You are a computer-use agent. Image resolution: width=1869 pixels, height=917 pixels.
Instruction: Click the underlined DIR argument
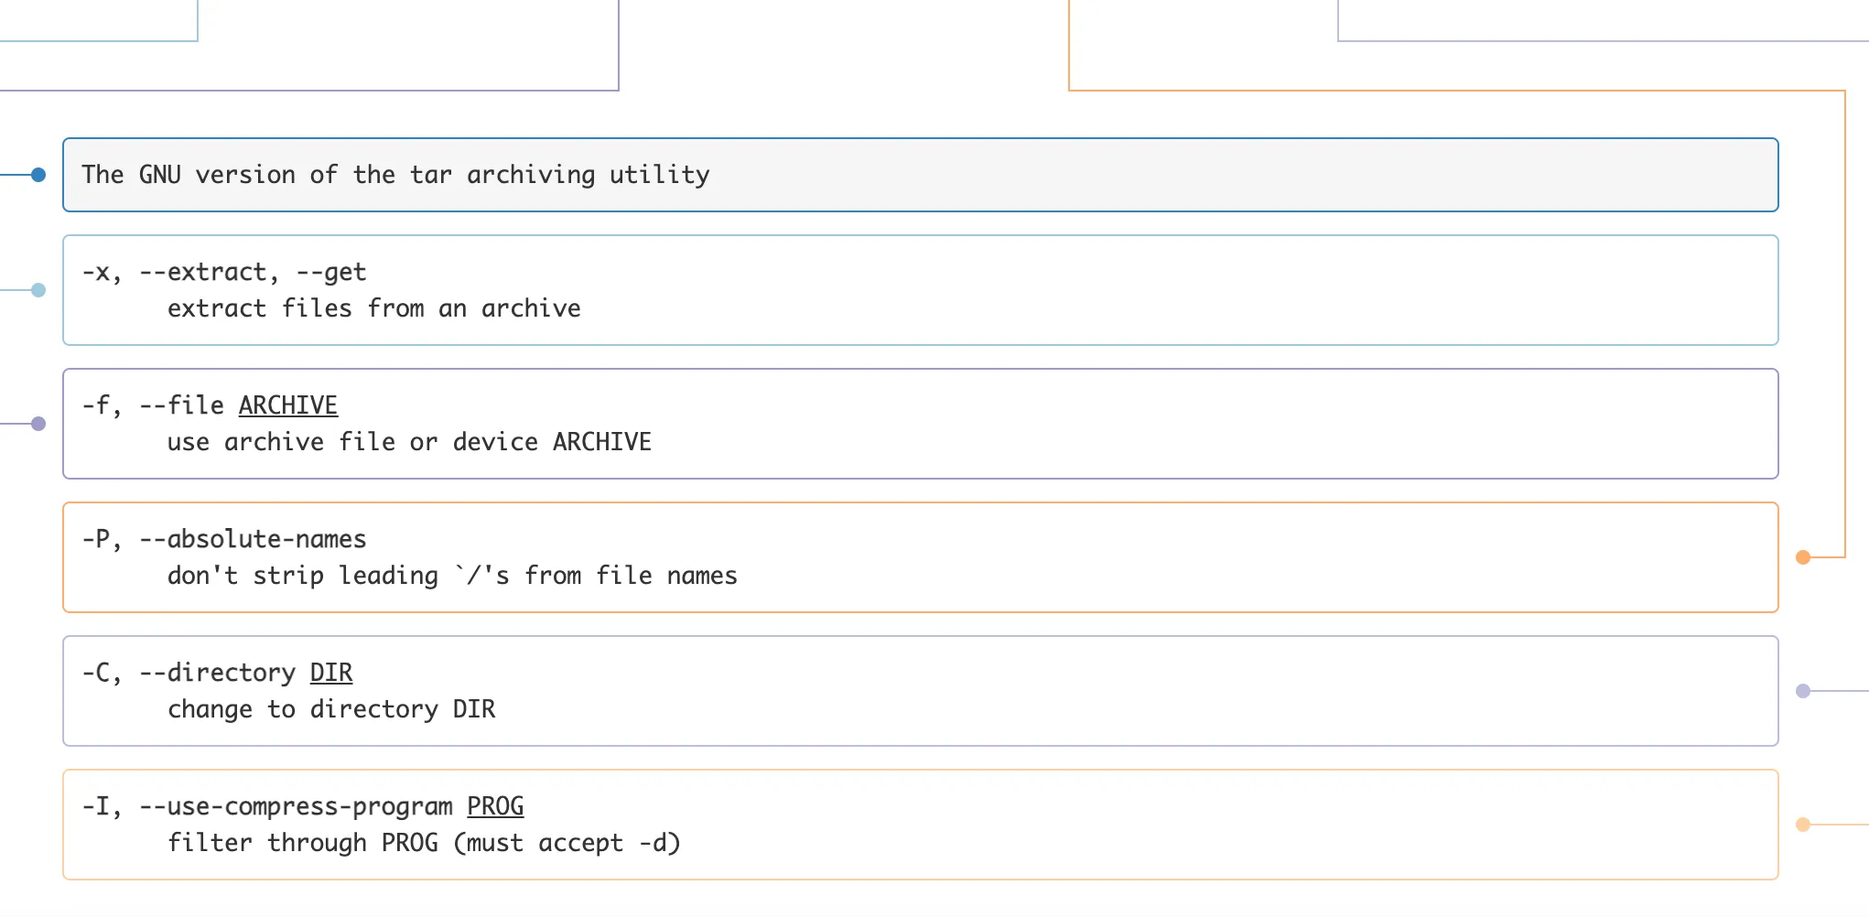click(330, 673)
